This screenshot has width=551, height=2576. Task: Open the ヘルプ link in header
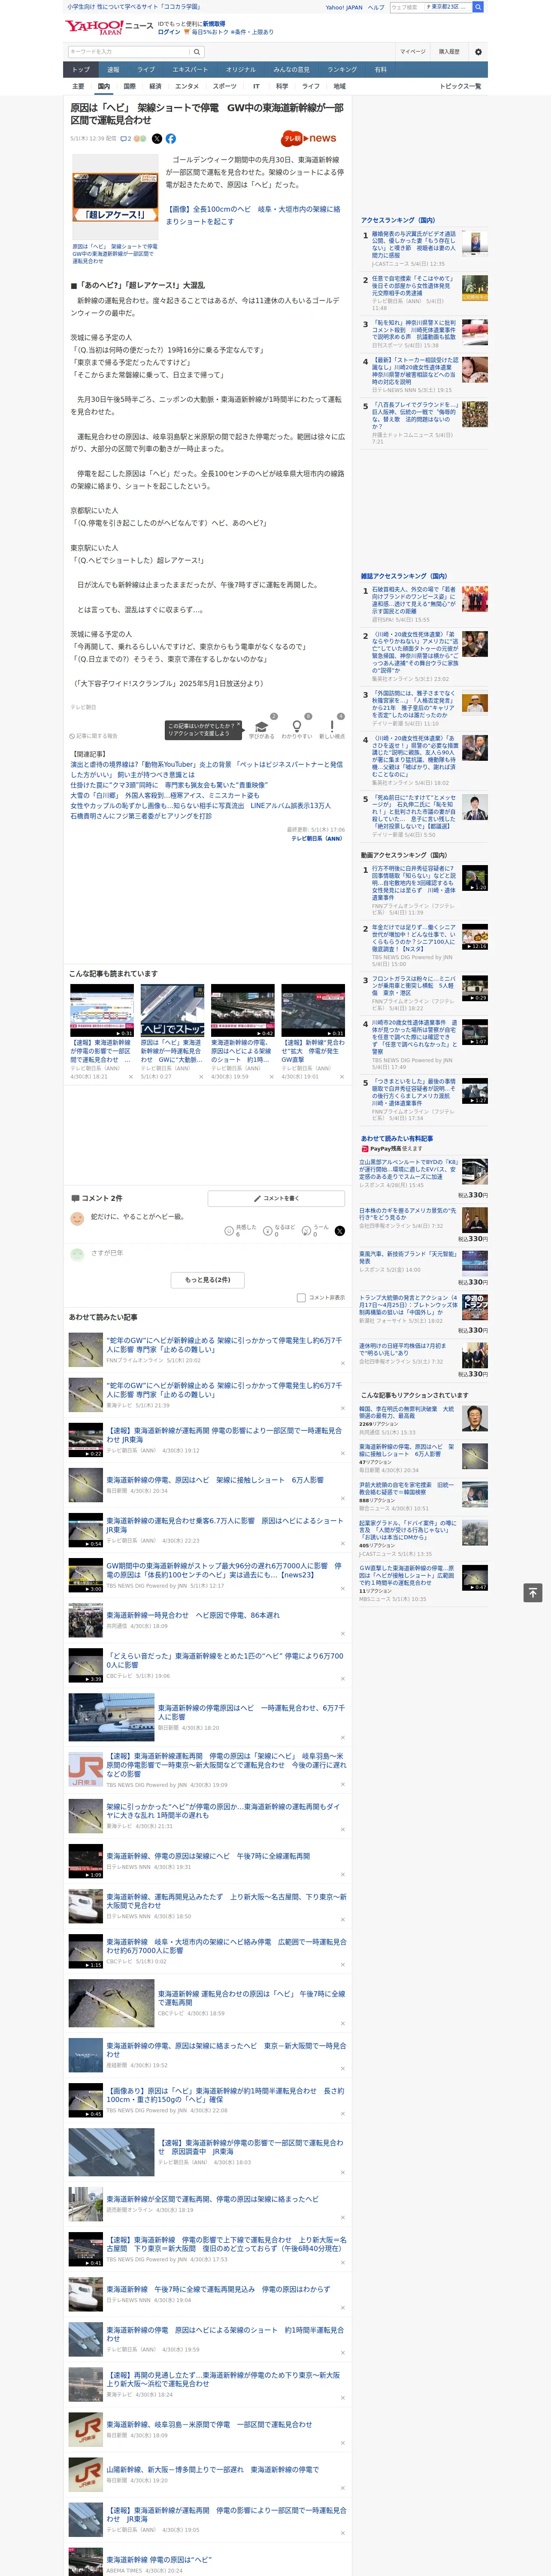click(376, 7)
